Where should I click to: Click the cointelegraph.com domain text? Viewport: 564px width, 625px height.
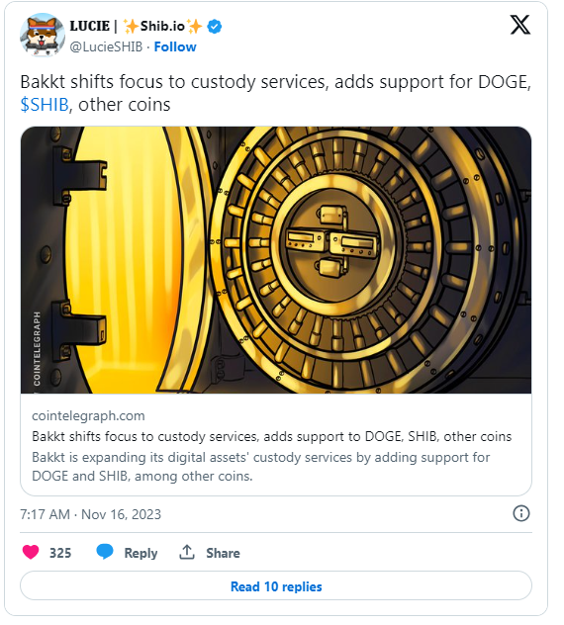(88, 415)
